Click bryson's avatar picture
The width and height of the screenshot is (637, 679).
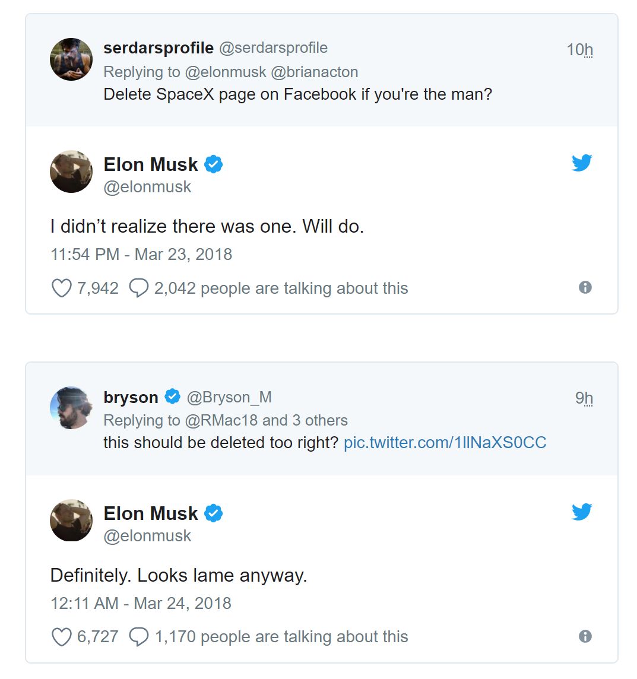click(71, 408)
